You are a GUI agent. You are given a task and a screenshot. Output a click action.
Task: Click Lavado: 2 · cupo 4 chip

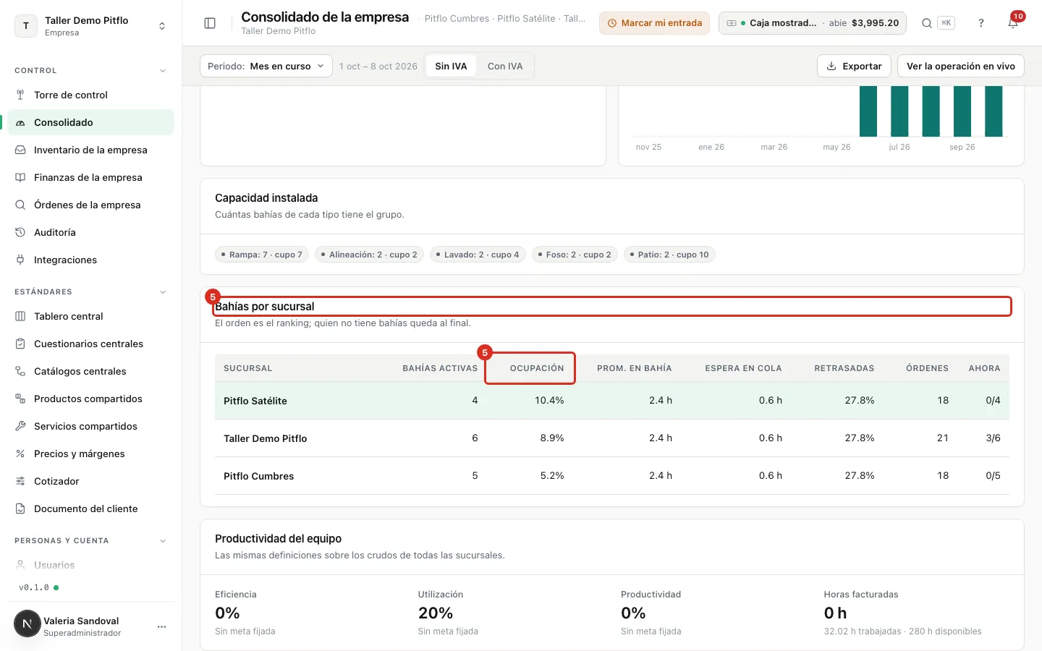point(478,255)
